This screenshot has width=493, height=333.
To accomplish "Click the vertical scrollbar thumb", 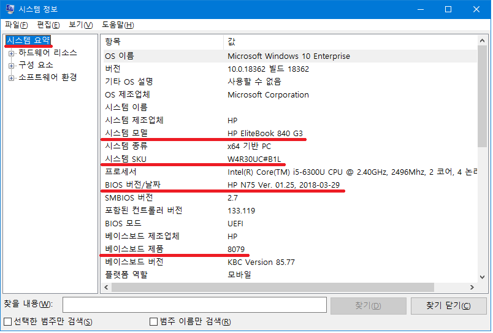I will (x=482, y=96).
